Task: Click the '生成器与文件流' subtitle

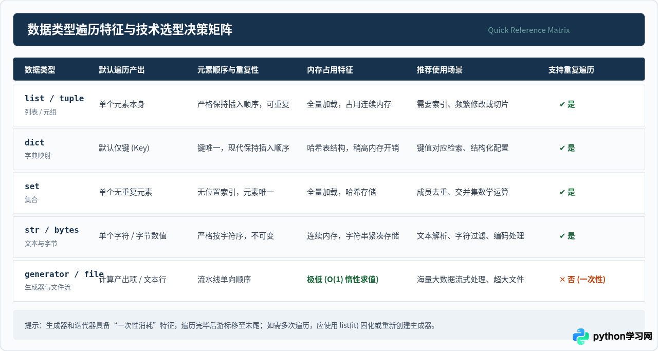Action: coord(48,287)
